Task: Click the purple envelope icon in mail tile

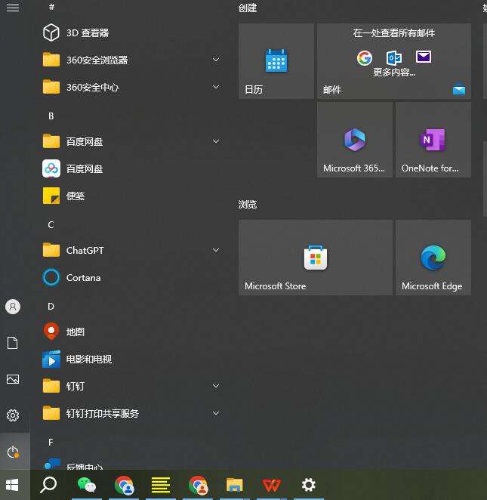Action: pyautogui.click(x=424, y=57)
